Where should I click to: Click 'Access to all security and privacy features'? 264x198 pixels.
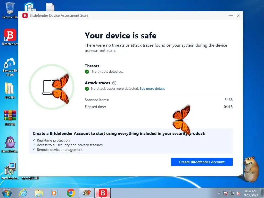point(70,145)
